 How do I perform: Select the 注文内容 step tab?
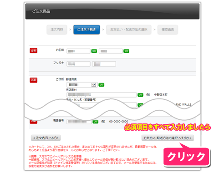coord(57,29)
